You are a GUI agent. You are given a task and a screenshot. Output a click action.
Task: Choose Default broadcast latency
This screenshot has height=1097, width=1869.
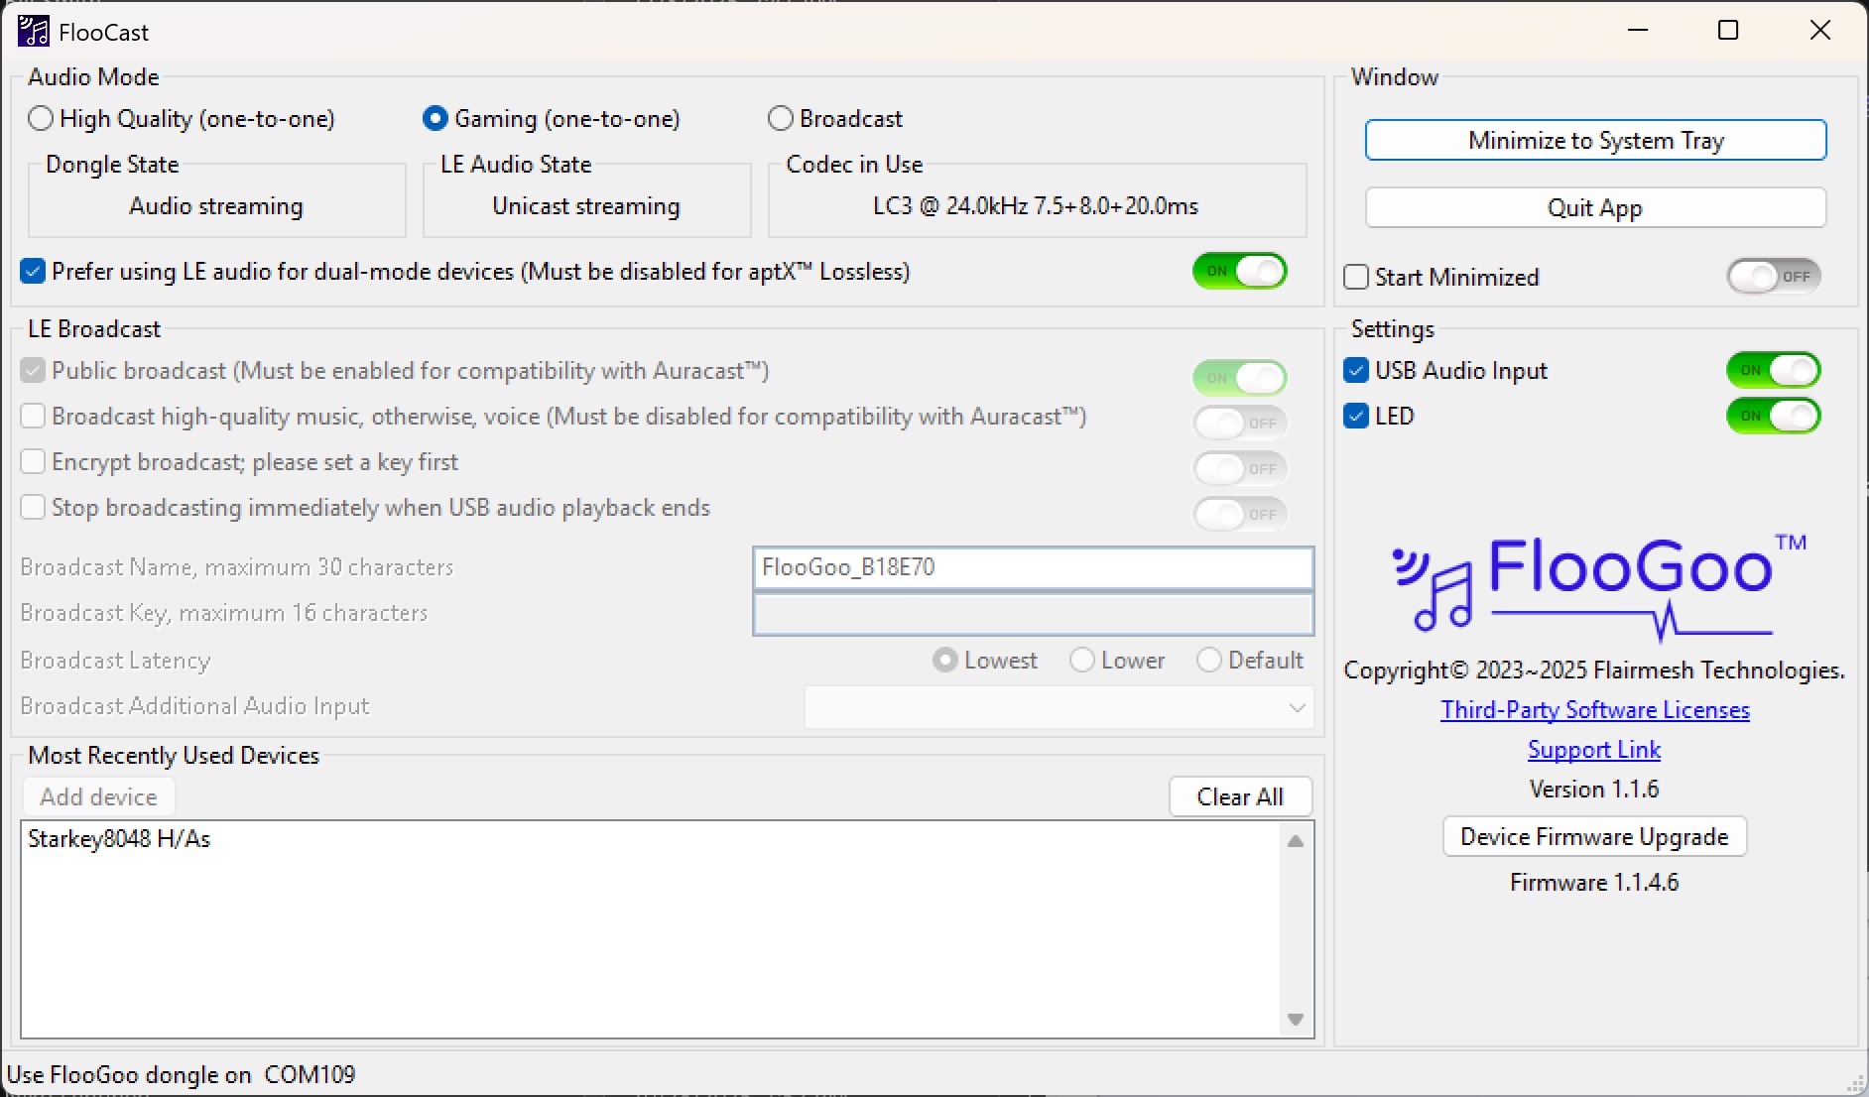click(1210, 660)
